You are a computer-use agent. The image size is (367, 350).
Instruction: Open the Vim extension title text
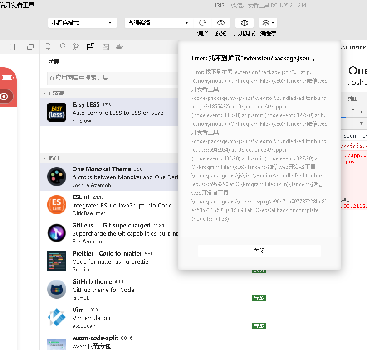[78, 310]
